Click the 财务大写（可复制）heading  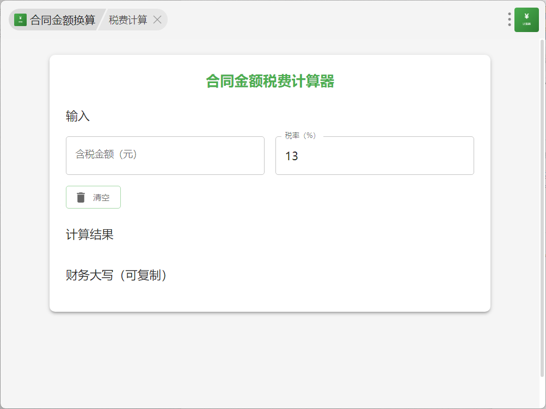(x=116, y=275)
